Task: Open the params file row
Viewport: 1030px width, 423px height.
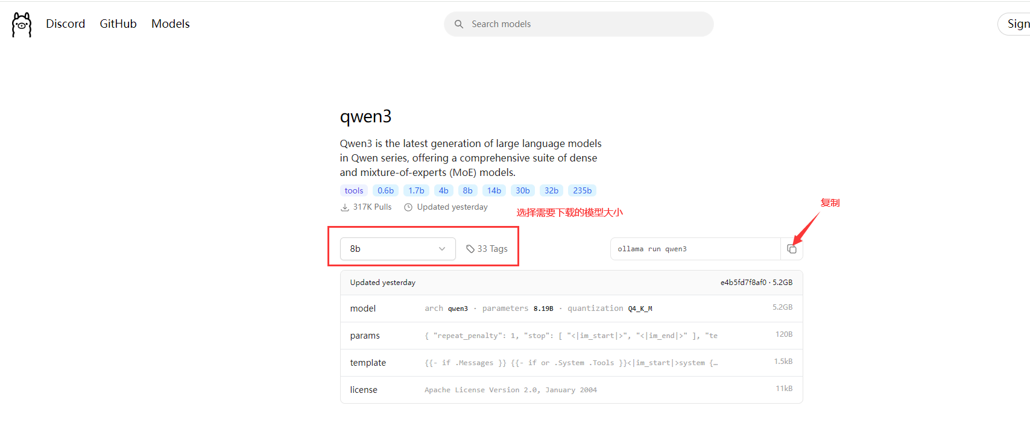Action: click(x=571, y=336)
